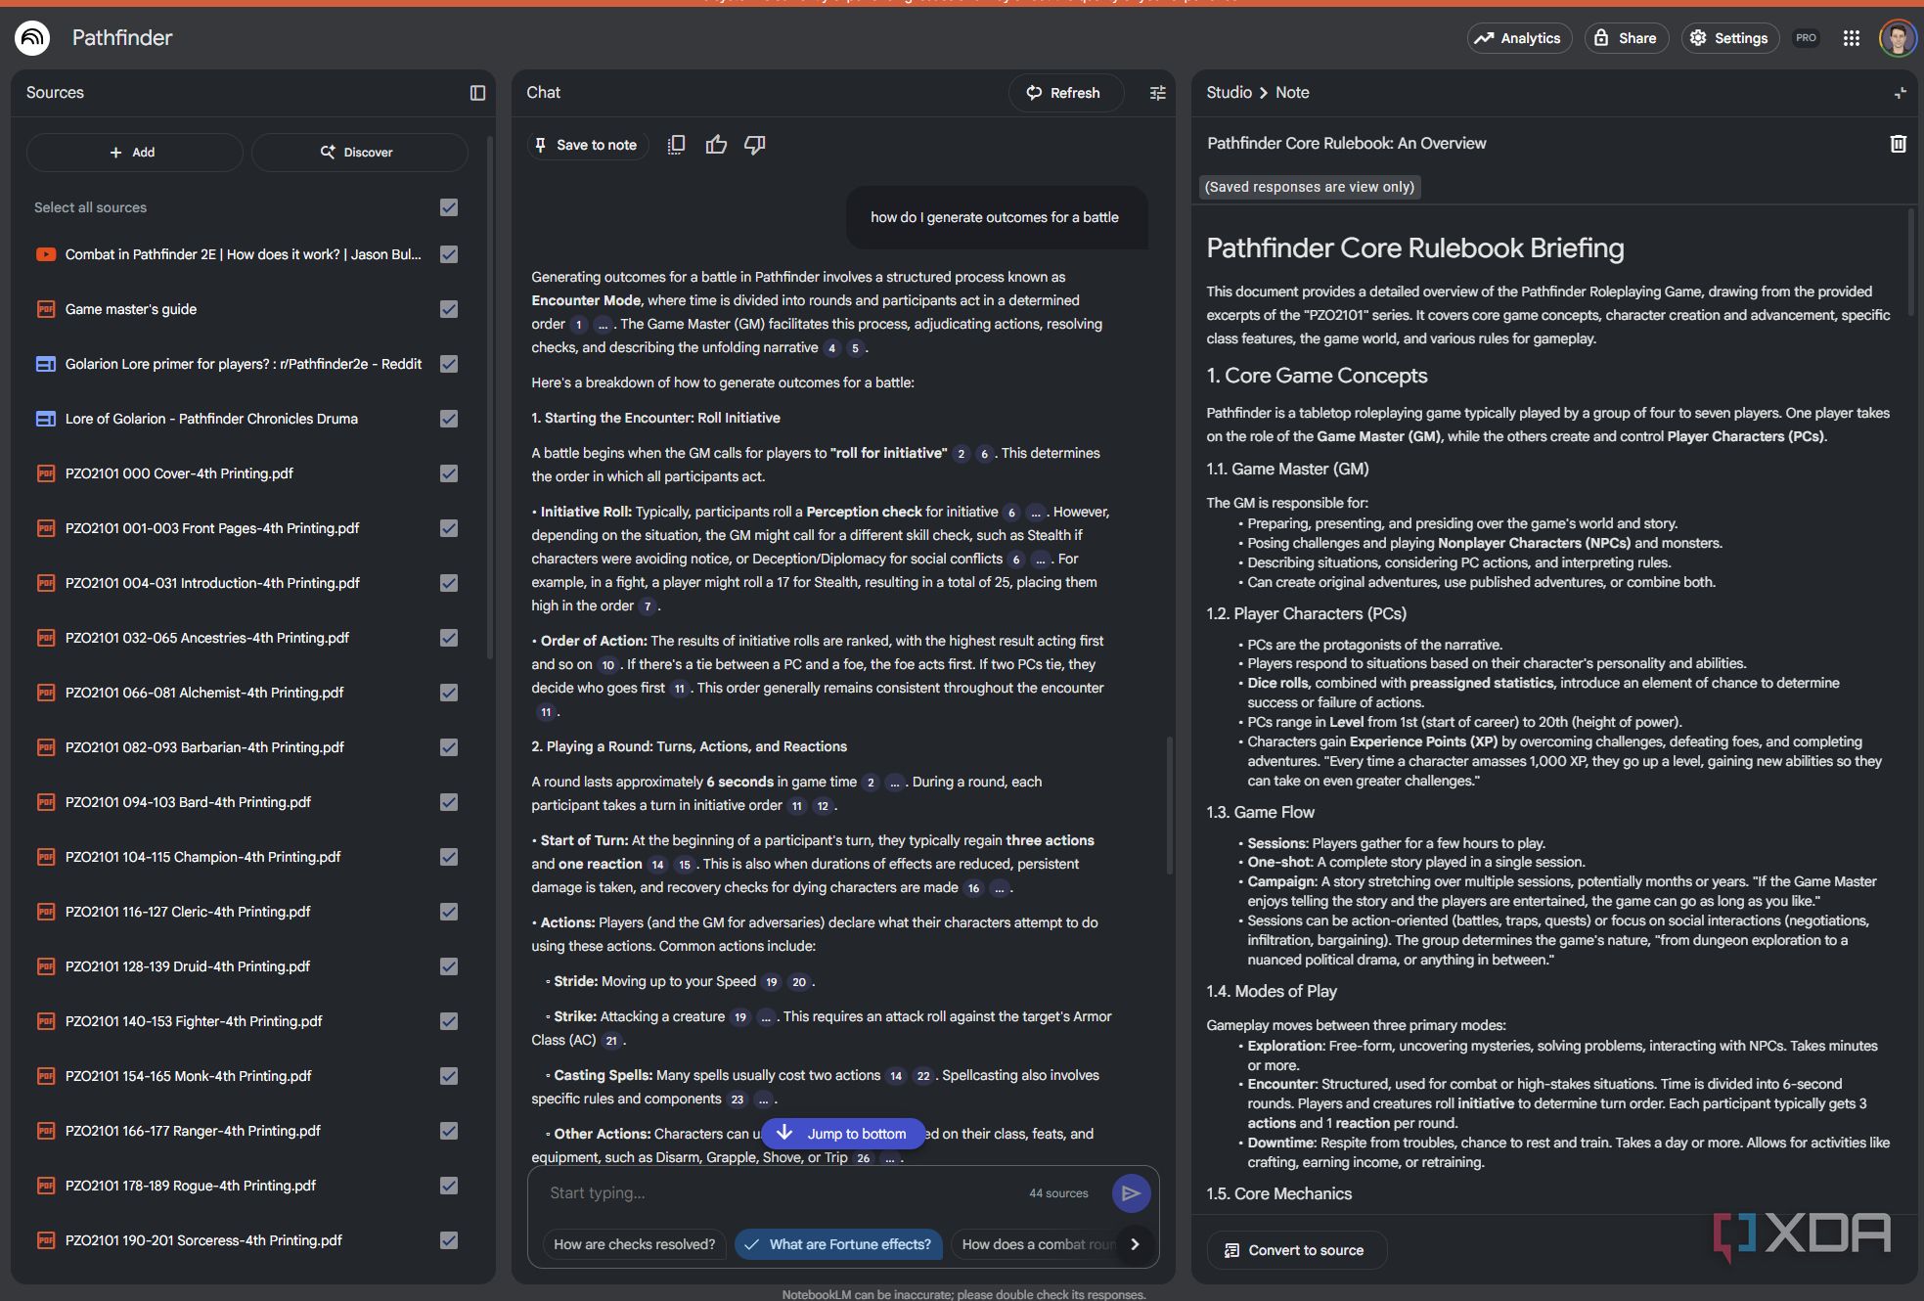The width and height of the screenshot is (1924, 1301).
Task: Open Analytics
Action: 1519,38
